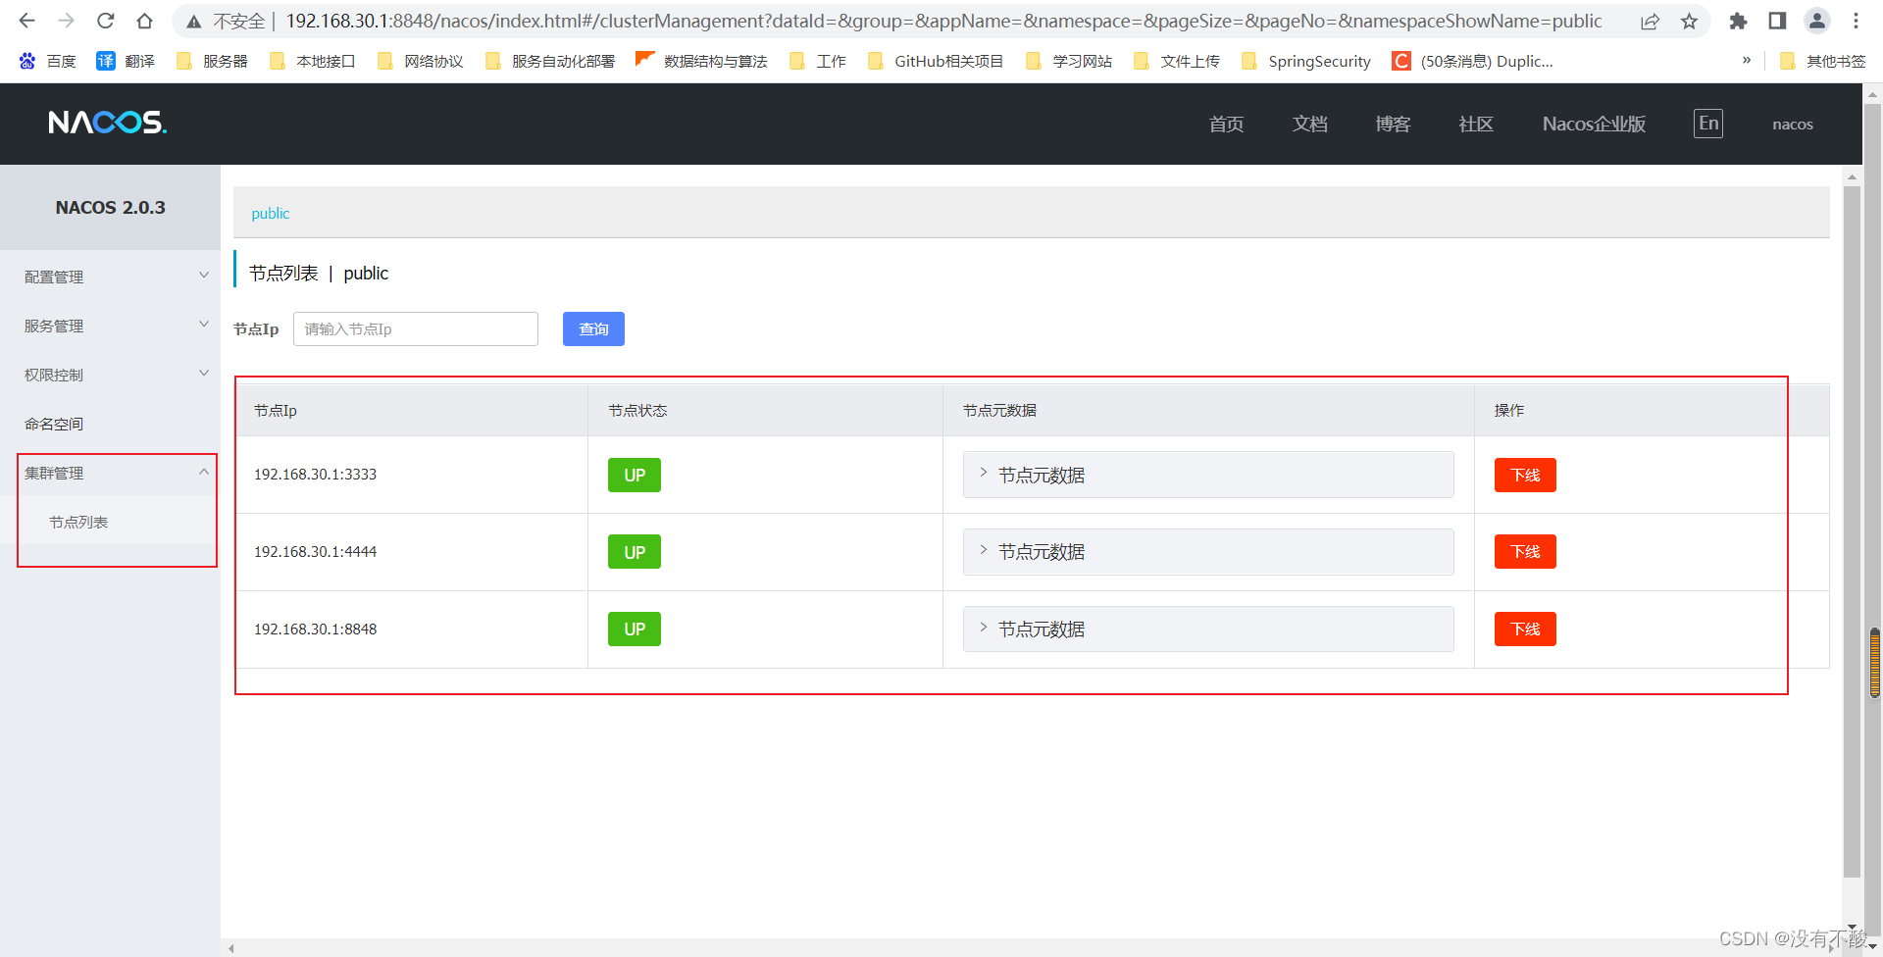The height and width of the screenshot is (957, 1883).
Task: Click the browser forward arrow
Action: [66, 21]
